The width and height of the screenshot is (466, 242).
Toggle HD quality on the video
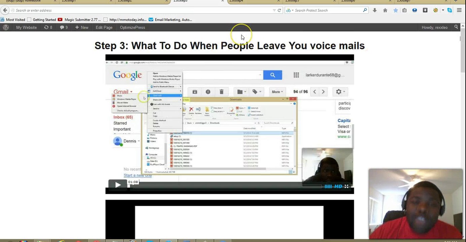pos(338,186)
